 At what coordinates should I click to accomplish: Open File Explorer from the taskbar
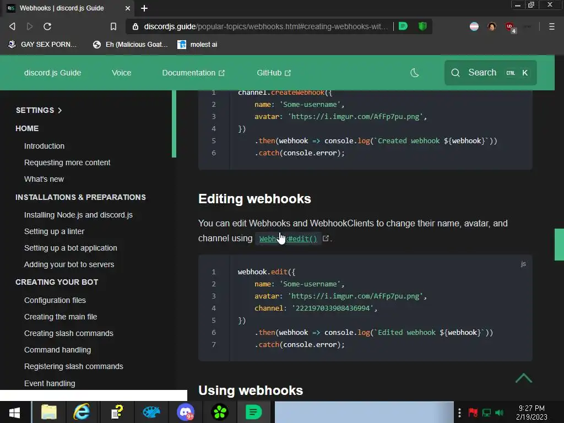click(48, 412)
